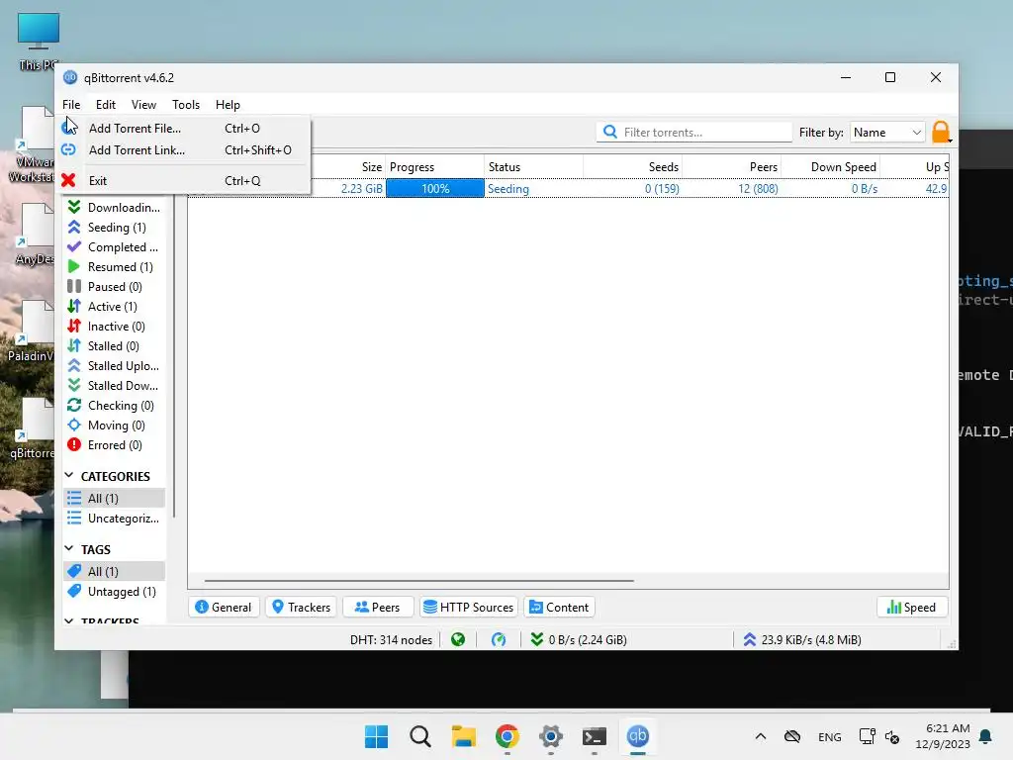
Task: Select All (1) under Tags
Action: click(115, 571)
